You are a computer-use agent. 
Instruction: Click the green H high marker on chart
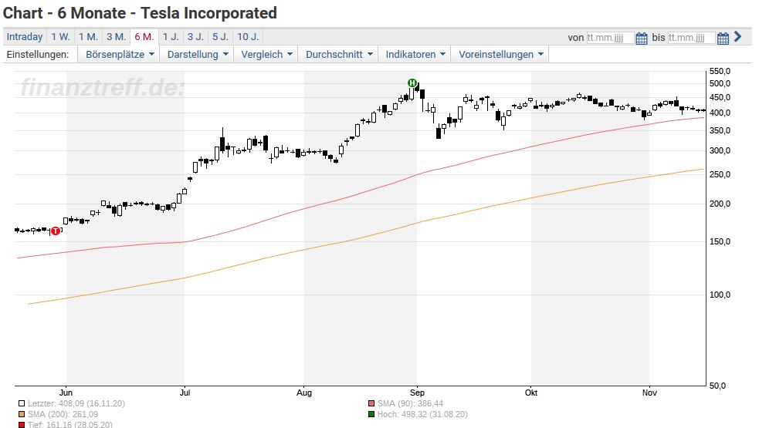412,83
